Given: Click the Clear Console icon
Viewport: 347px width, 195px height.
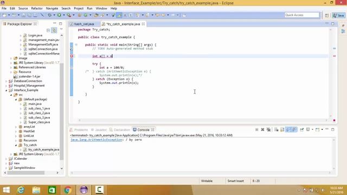Looking at the screenshot, I should tap(276, 129).
